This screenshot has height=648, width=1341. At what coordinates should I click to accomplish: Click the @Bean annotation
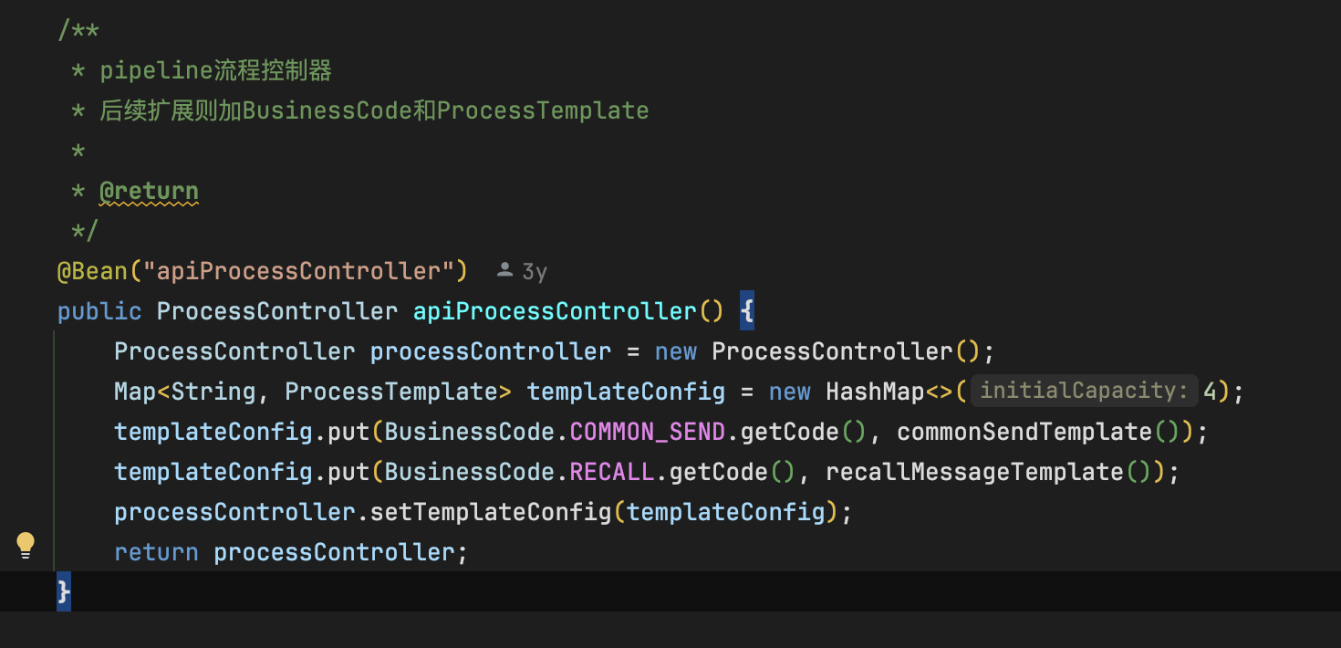tap(92, 271)
